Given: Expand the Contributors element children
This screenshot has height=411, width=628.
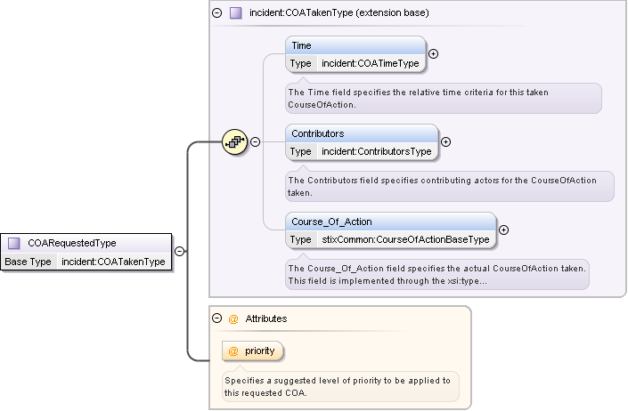Looking at the screenshot, I should coord(446,141).
